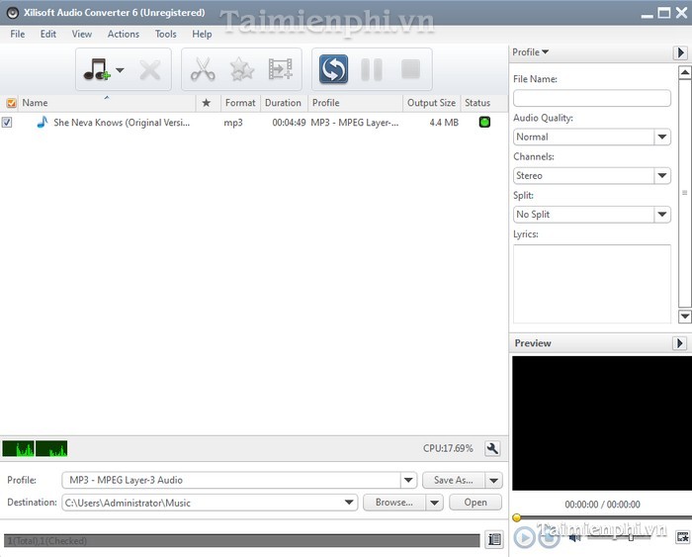
Task: Click the Status column header
Action: tap(477, 103)
